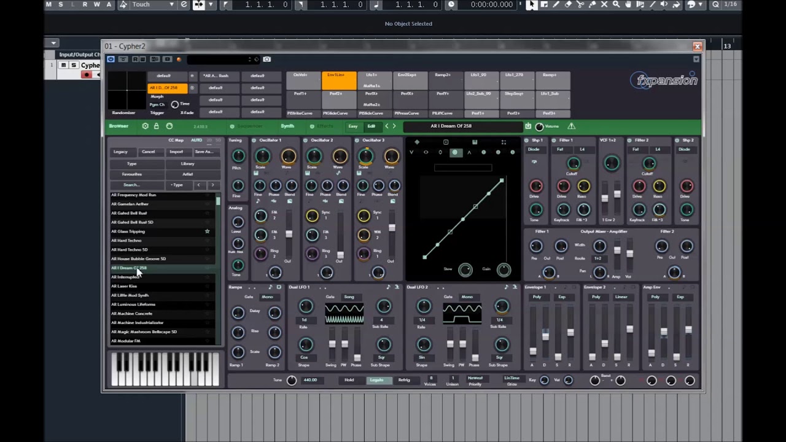Viewport: 786px width, 442px height.
Task: Click keyboard icon under Oscillator 1 Scale
Action: [x=256, y=173]
